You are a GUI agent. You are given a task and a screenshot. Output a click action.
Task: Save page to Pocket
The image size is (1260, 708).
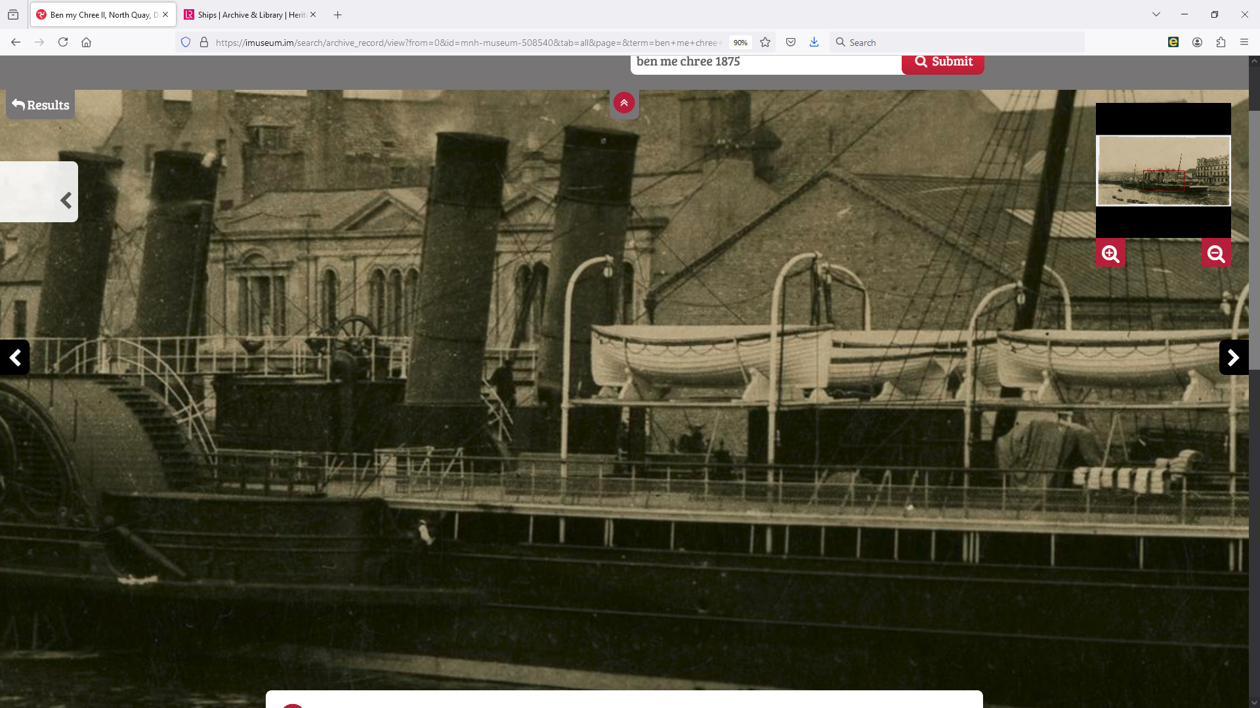coord(791,42)
